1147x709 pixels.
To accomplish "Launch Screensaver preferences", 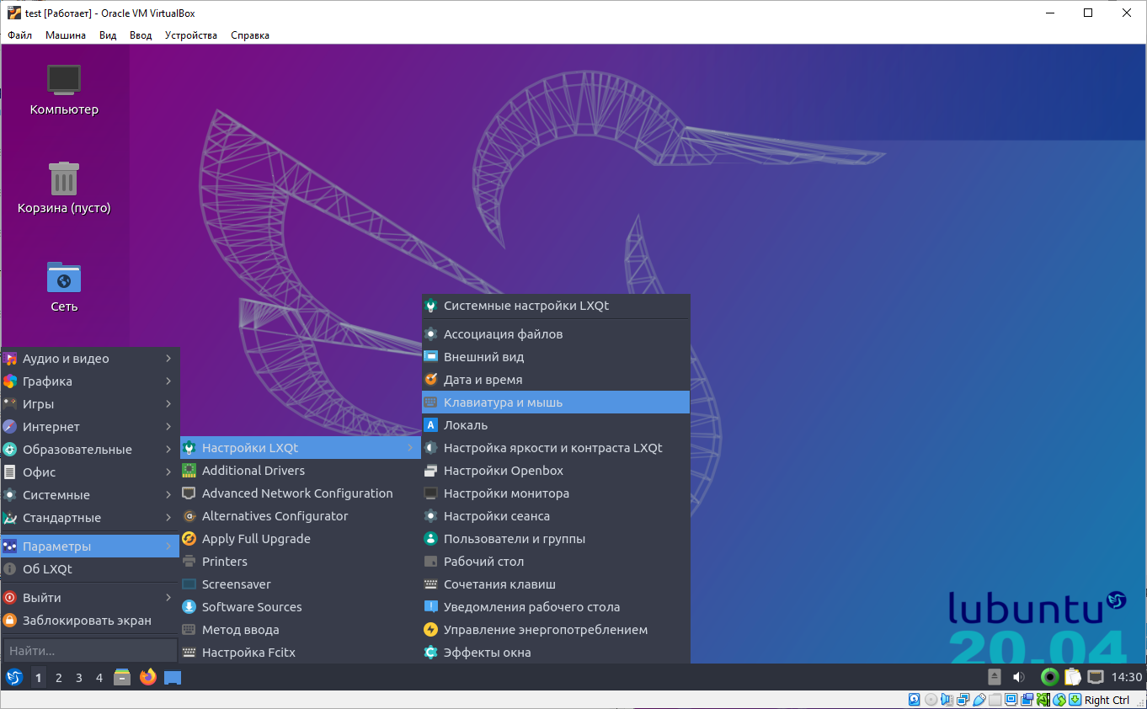I will [301, 584].
